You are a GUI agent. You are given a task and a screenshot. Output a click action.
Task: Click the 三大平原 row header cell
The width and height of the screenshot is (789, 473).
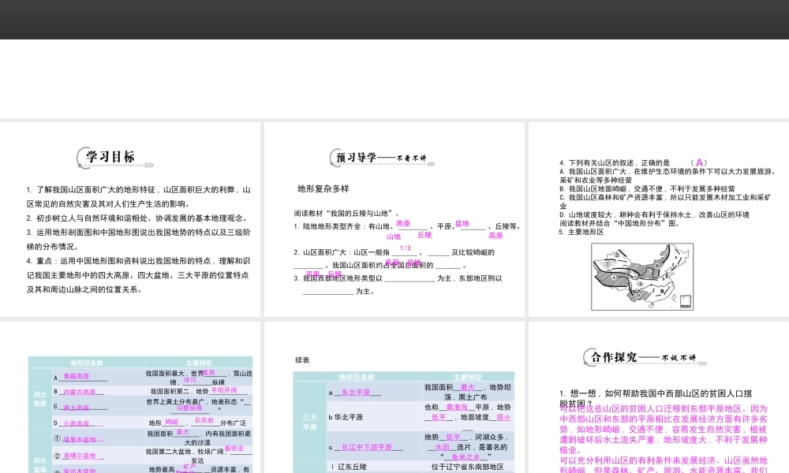tap(309, 420)
